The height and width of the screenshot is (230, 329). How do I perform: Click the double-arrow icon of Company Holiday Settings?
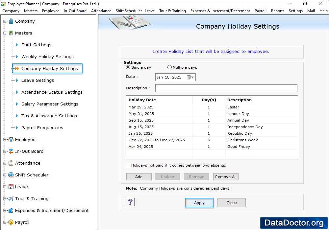click(17, 68)
